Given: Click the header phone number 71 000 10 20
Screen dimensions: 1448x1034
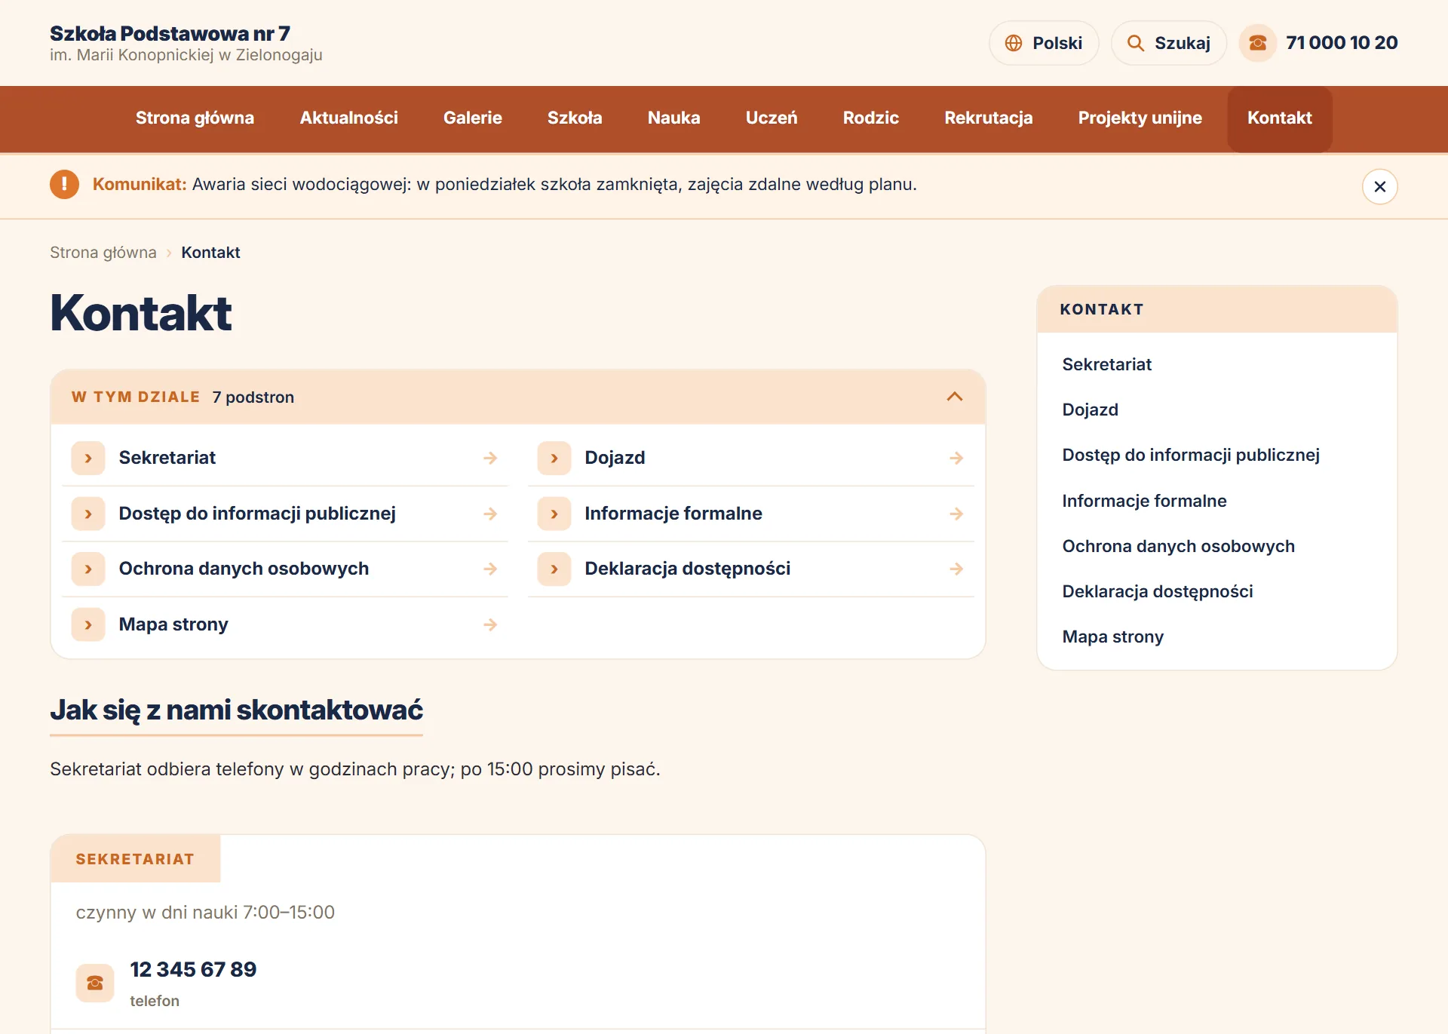Looking at the screenshot, I should (x=1342, y=43).
